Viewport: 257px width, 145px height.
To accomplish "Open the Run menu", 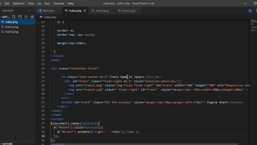I will (x=47, y=4).
